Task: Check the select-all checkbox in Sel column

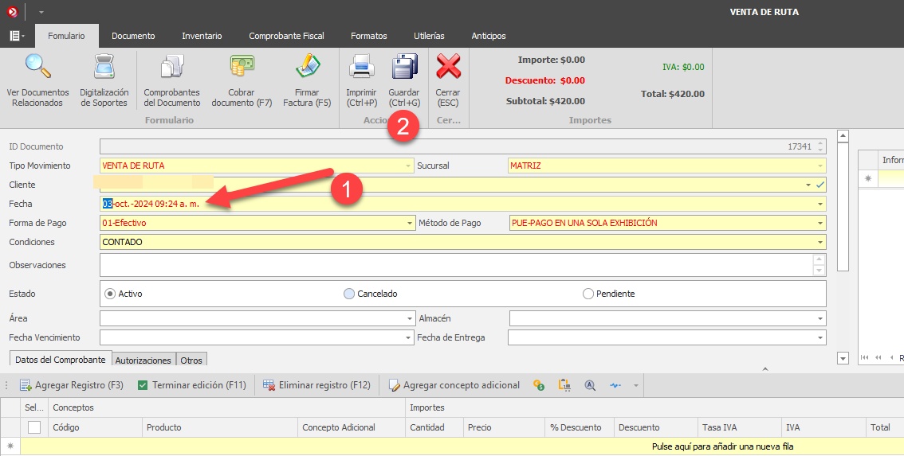Action: point(34,427)
